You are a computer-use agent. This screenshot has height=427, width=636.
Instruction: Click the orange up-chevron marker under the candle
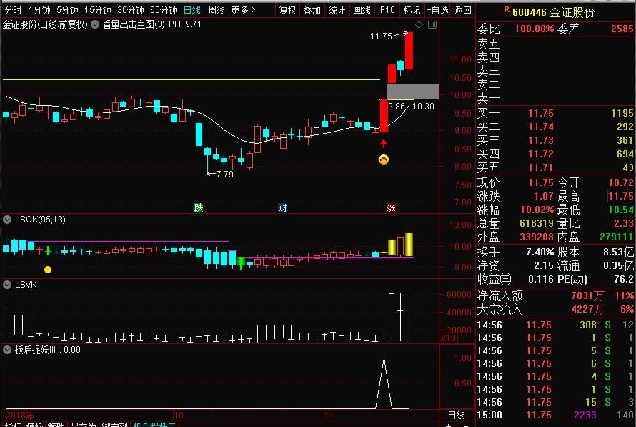(x=384, y=159)
